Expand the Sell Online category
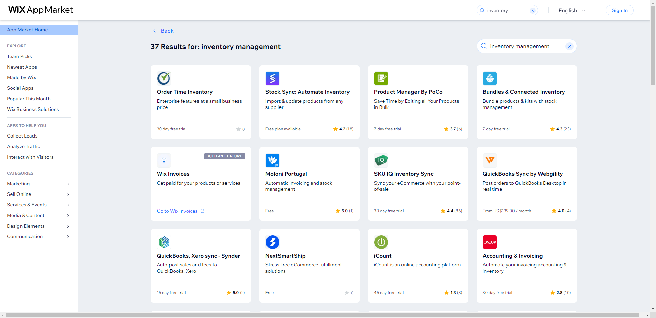The width and height of the screenshot is (656, 318). [68, 194]
